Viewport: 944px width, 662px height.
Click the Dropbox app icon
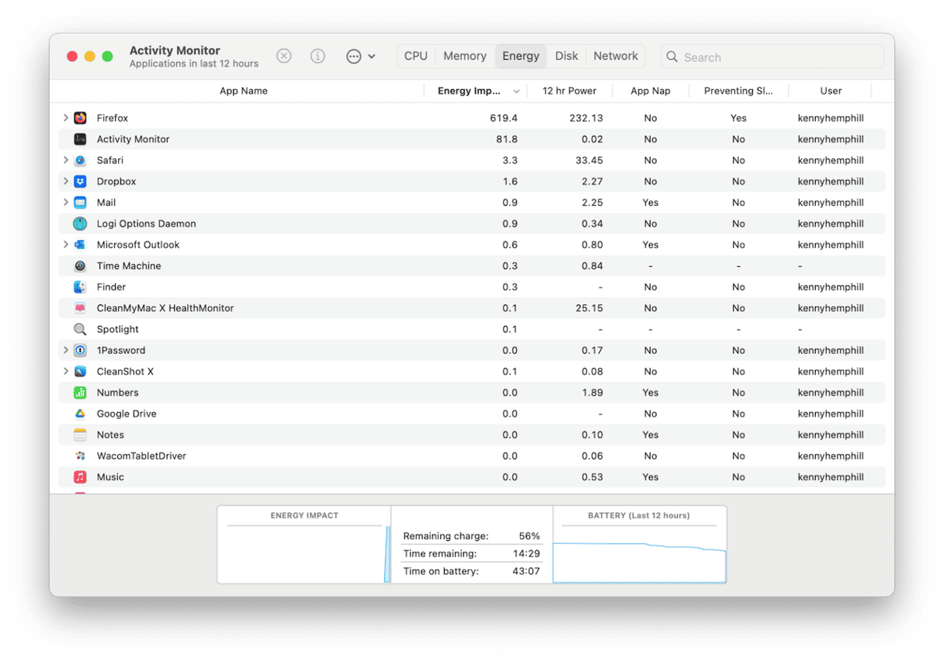80,182
